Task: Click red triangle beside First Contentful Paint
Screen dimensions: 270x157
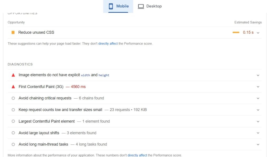Action: 13,87
